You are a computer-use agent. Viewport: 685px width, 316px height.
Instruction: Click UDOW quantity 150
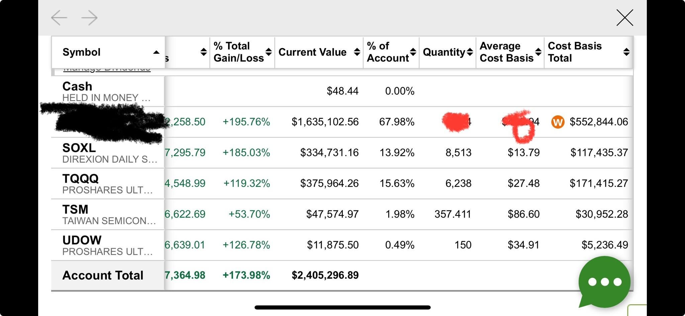463,245
